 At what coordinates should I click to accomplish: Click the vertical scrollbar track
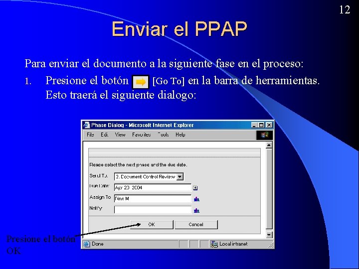click(x=269, y=190)
